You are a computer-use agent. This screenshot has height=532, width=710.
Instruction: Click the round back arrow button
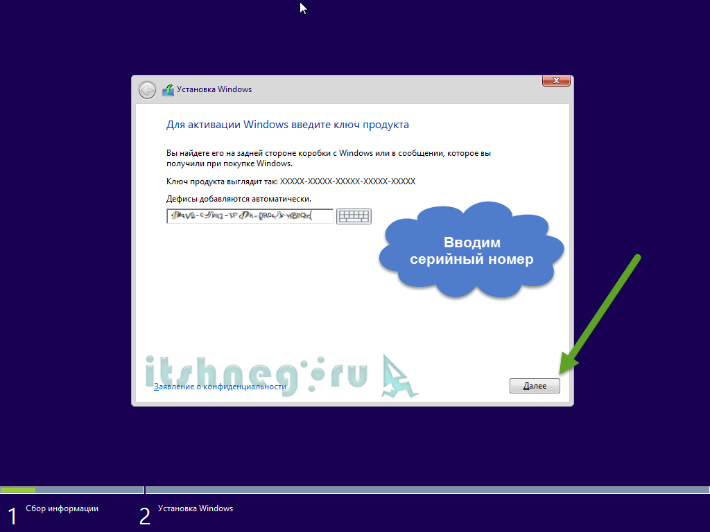pyautogui.click(x=147, y=90)
